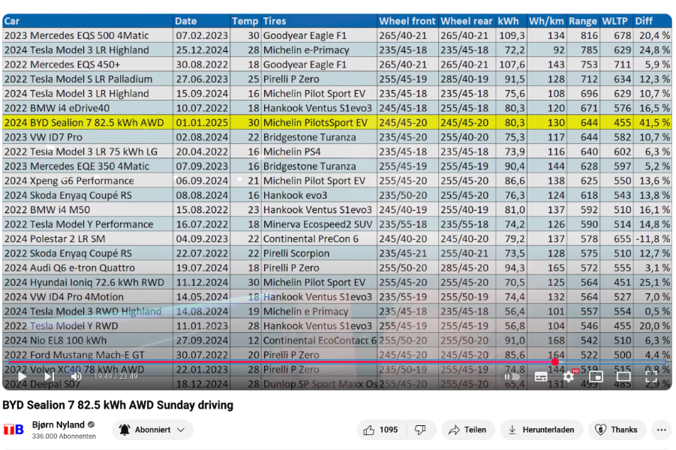Click the Wheel front column header

click(x=407, y=21)
